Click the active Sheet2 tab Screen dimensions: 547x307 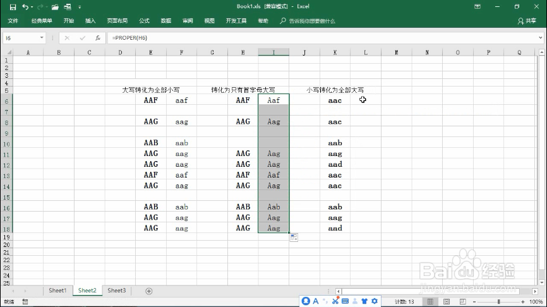[87, 291]
